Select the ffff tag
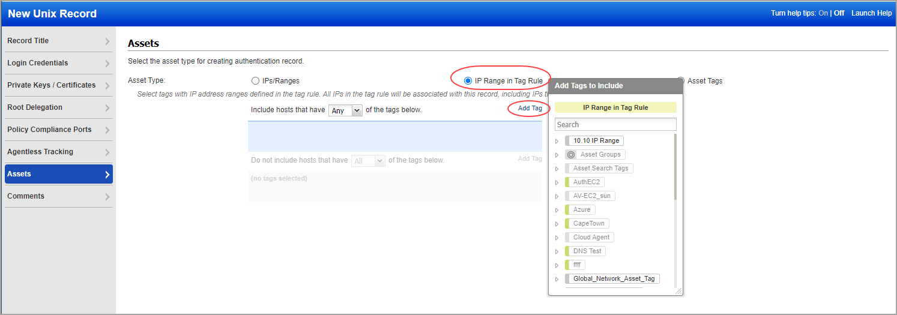The width and height of the screenshot is (897, 315). (575, 265)
